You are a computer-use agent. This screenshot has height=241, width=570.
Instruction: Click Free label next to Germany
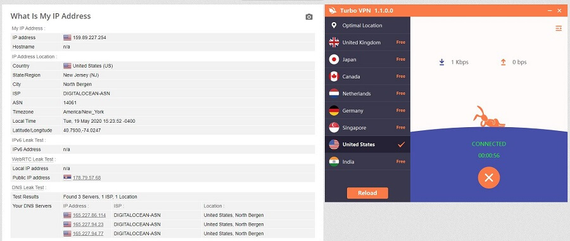401,110
